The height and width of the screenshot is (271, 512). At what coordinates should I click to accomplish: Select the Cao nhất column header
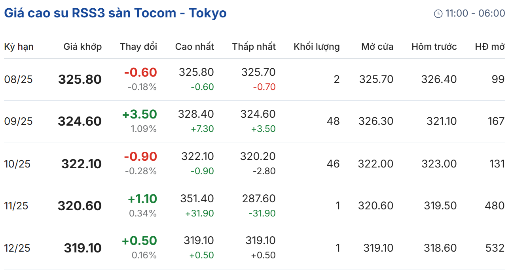(194, 47)
